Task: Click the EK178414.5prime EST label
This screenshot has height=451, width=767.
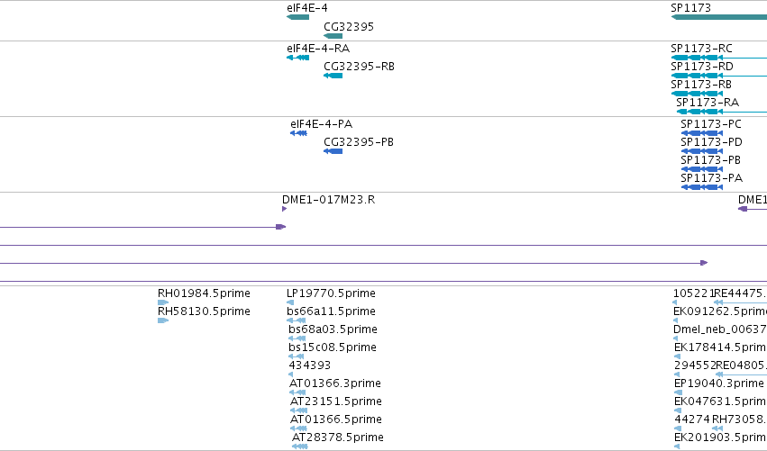Action: pyautogui.click(x=720, y=347)
